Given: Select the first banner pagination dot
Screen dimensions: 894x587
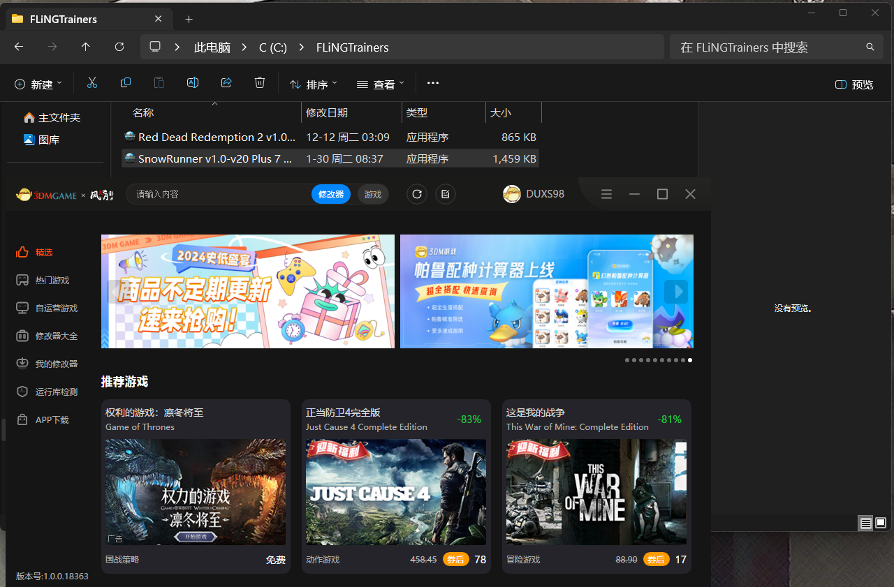Looking at the screenshot, I should (627, 360).
